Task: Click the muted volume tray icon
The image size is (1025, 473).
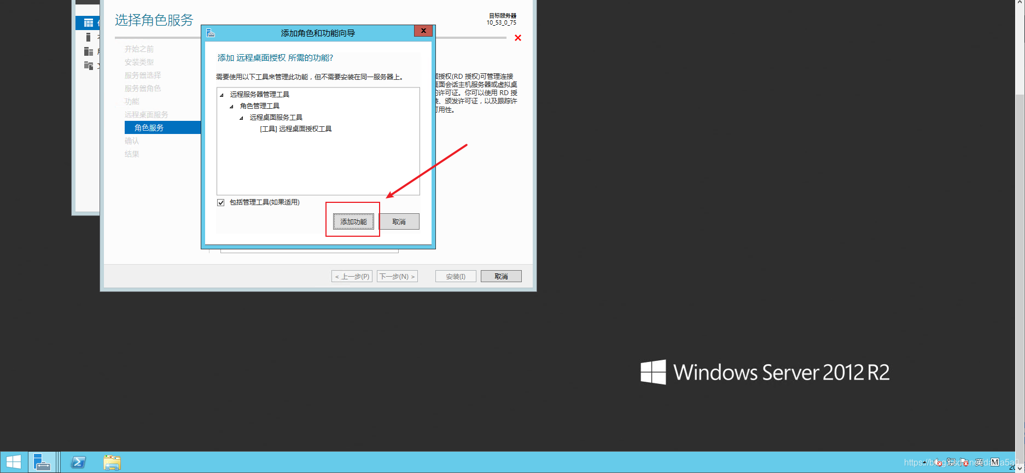Action: click(939, 463)
